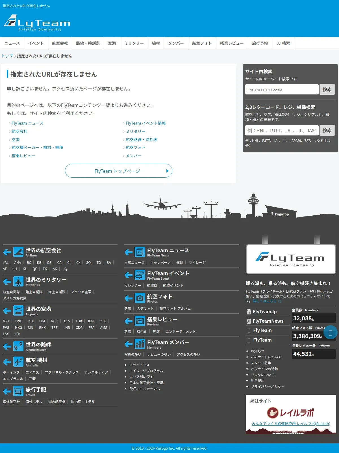
Task: Click the X icon beside FlyTeamJp
Action: (249, 312)
